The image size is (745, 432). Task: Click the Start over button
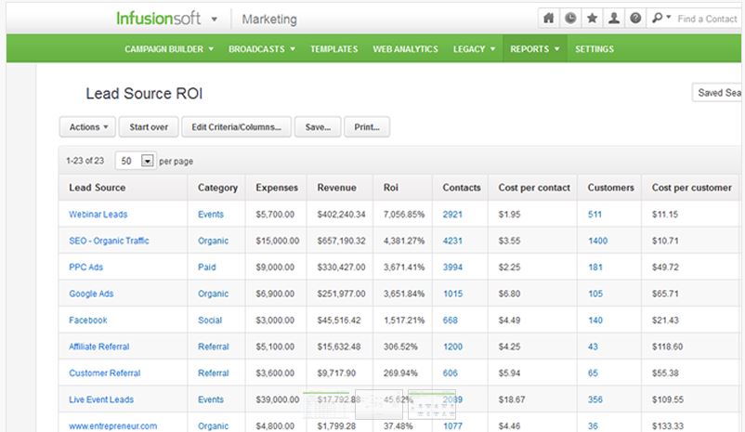click(149, 127)
